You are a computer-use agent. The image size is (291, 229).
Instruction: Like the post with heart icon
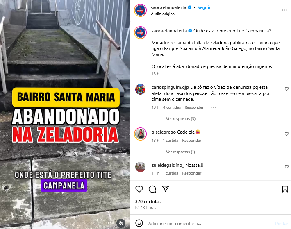139,189
